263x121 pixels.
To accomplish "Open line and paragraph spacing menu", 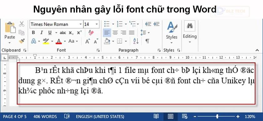I will (145, 33).
